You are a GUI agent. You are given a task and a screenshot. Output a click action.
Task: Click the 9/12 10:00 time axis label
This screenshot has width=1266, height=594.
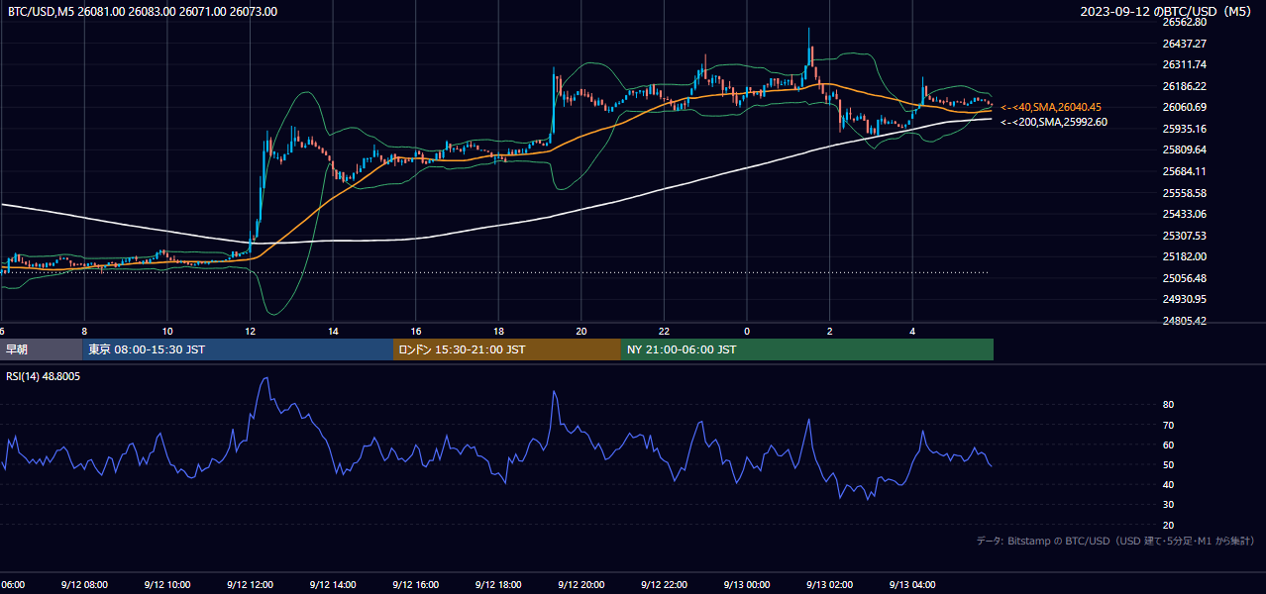pyautogui.click(x=166, y=585)
